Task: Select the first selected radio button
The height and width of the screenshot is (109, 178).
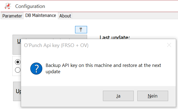Action: pyautogui.click(x=18, y=62)
